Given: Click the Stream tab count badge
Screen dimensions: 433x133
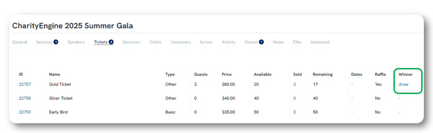Looking at the screenshot, I should click(261, 42).
